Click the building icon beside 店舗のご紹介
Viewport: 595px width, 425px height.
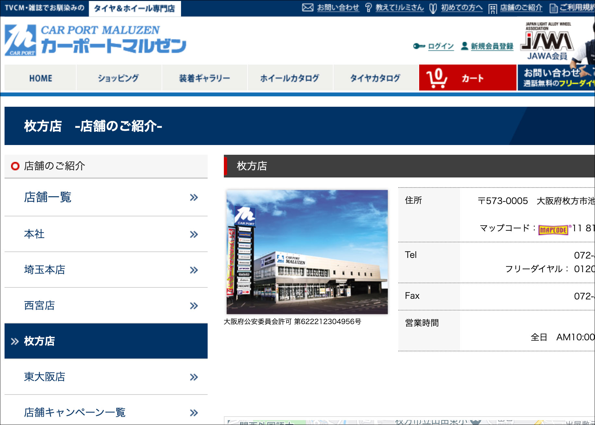[x=492, y=9]
